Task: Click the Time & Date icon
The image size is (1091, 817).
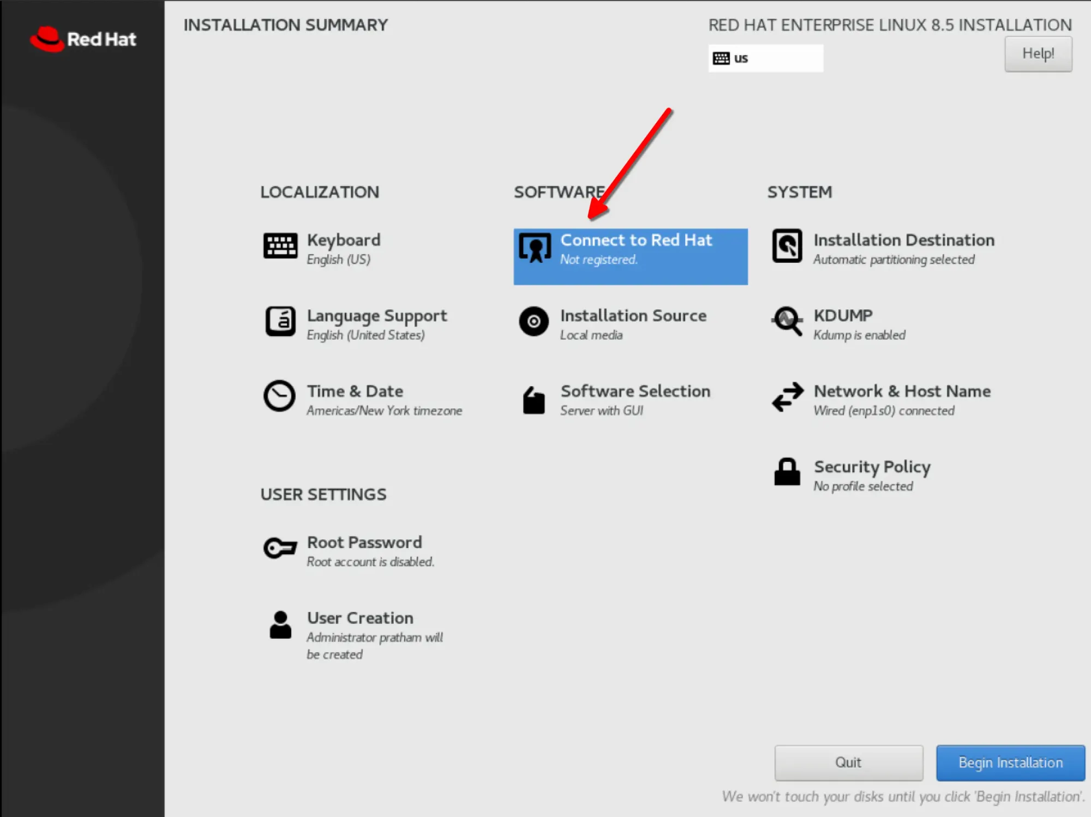Action: tap(280, 395)
